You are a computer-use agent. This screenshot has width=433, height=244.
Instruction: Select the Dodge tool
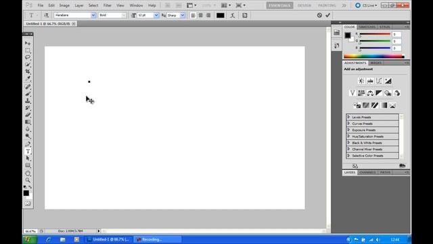[x=28, y=136]
